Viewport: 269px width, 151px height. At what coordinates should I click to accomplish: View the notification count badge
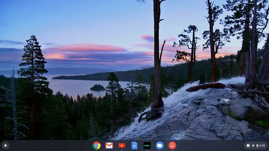click(x=248, y=146)
